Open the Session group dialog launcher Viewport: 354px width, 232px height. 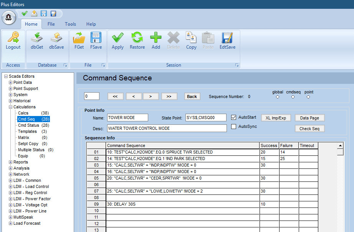237,65
